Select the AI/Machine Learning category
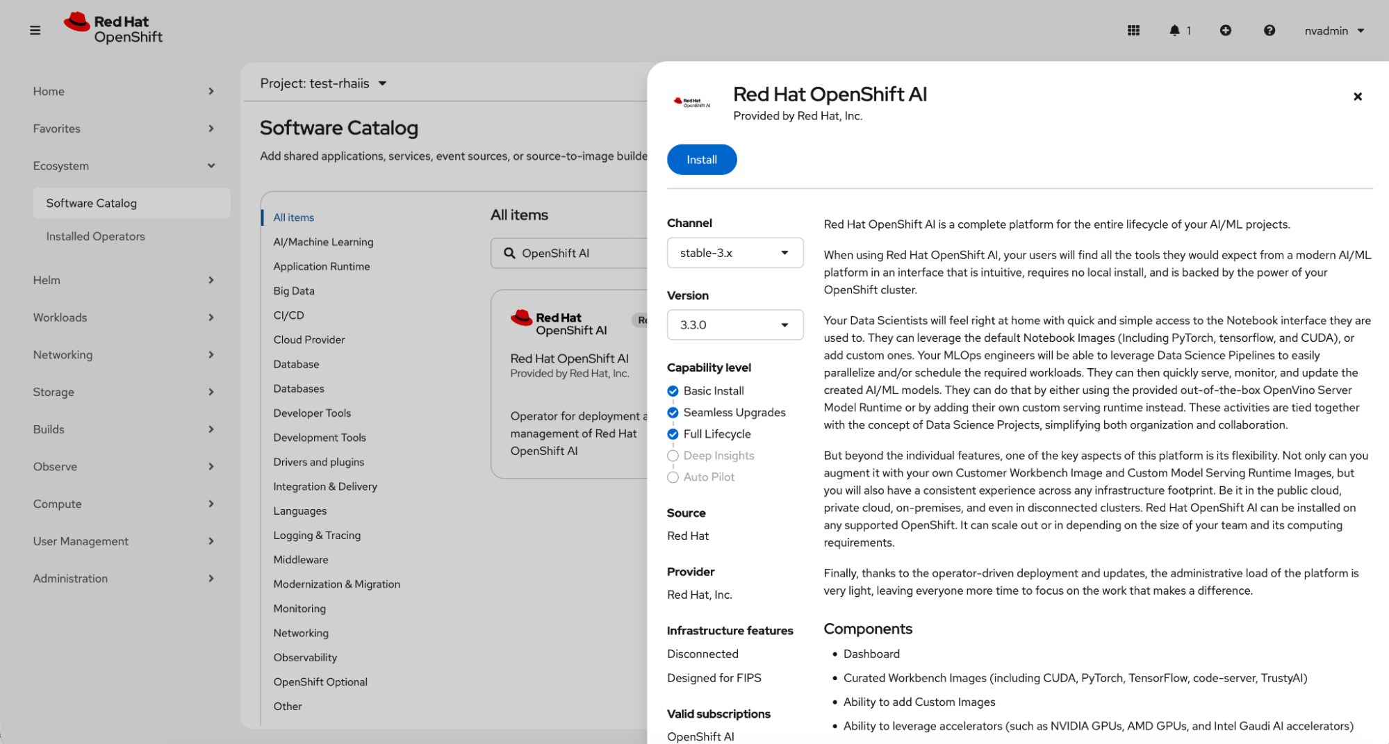This screenshot has height=744, width=1389. pos(323,242)
